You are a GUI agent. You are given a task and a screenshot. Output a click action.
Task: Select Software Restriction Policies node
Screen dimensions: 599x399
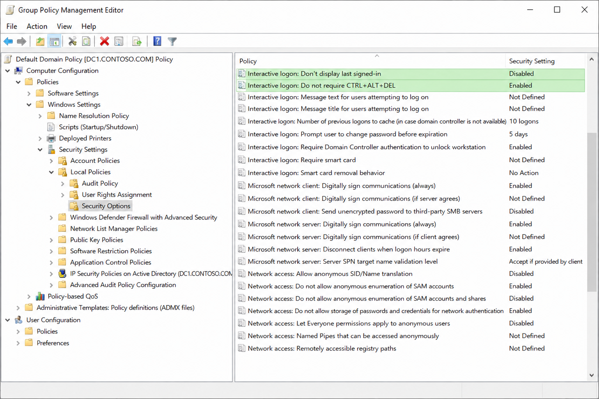111,251
